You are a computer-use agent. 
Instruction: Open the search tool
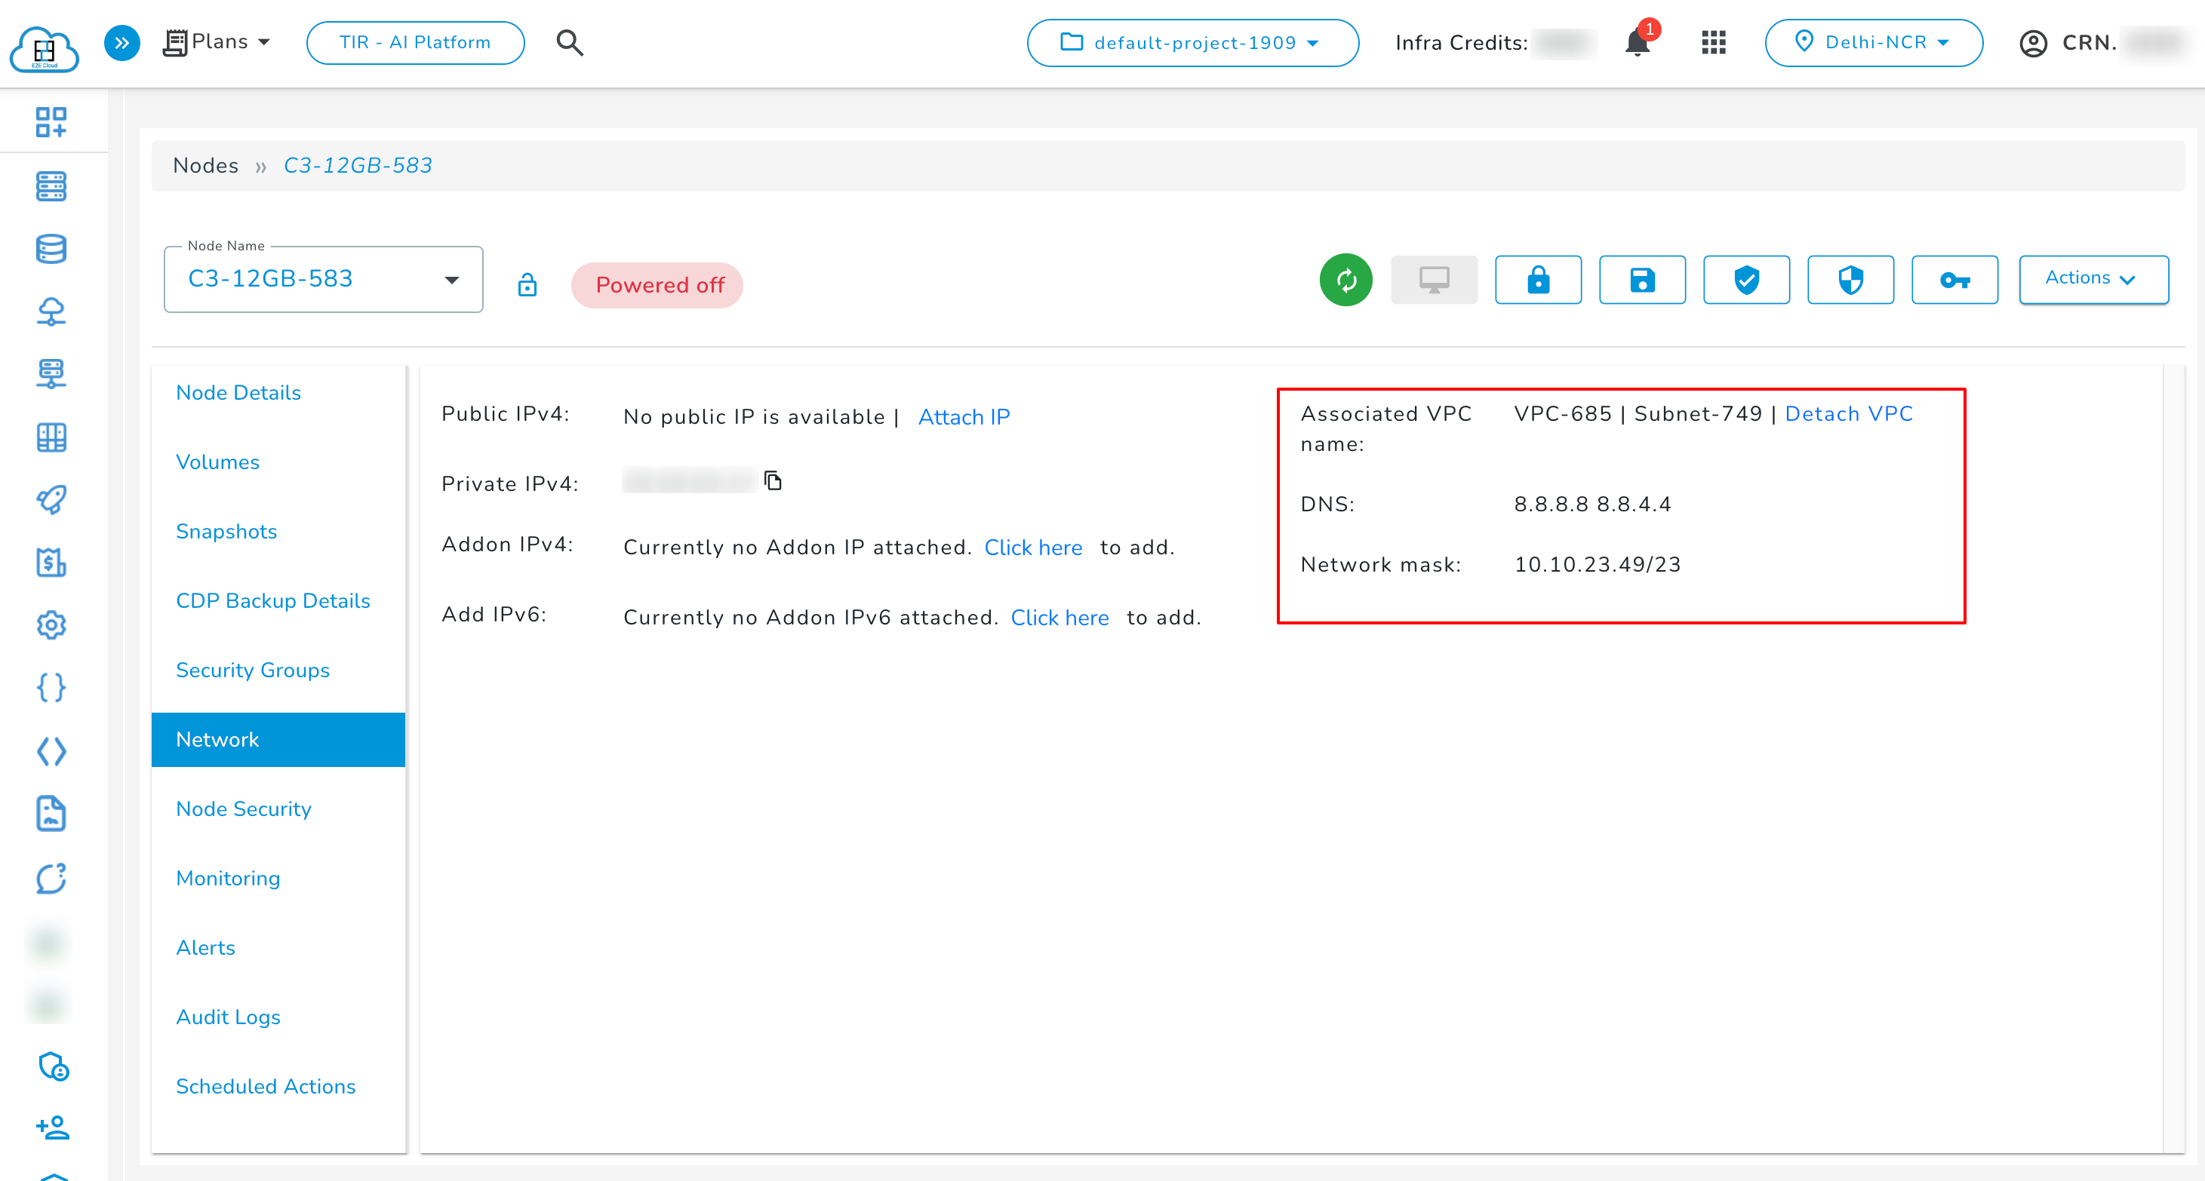pos(569,42)
